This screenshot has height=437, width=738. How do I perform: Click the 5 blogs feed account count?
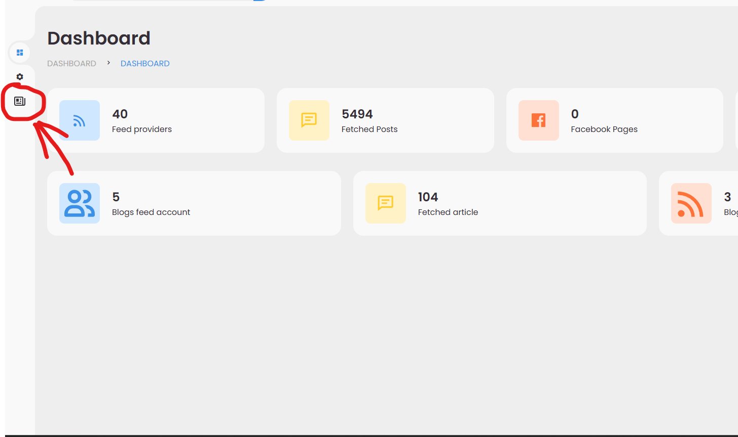point(116,197)
